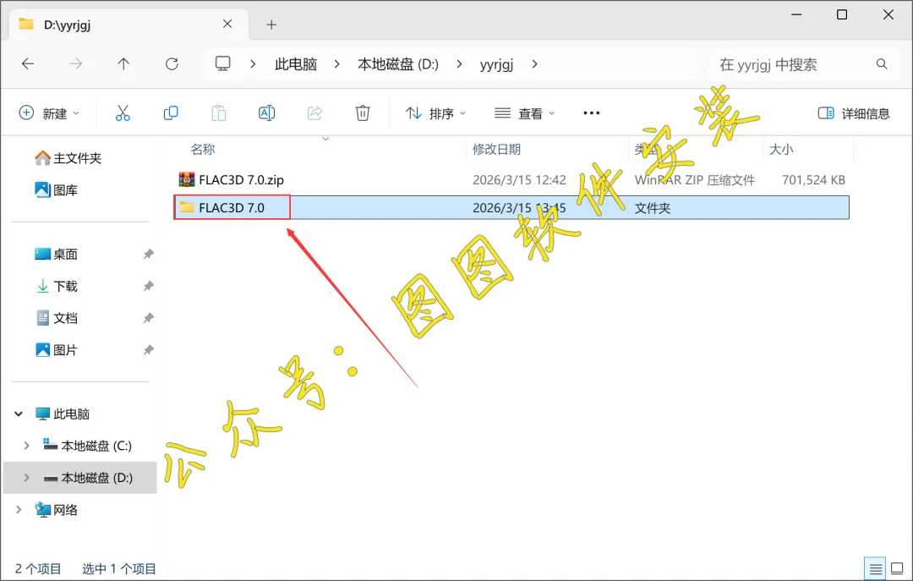Sort by the 名称 column header
The width and height of the screenshot is (913, 581).
coord(203,149)
